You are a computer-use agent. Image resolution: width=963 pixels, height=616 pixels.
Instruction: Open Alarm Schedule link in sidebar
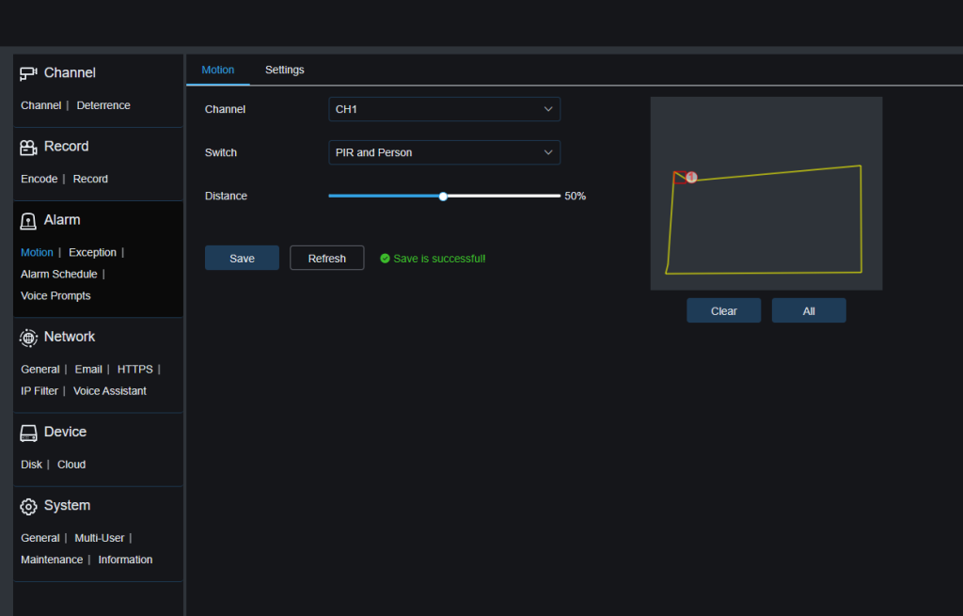click(58, 274)
